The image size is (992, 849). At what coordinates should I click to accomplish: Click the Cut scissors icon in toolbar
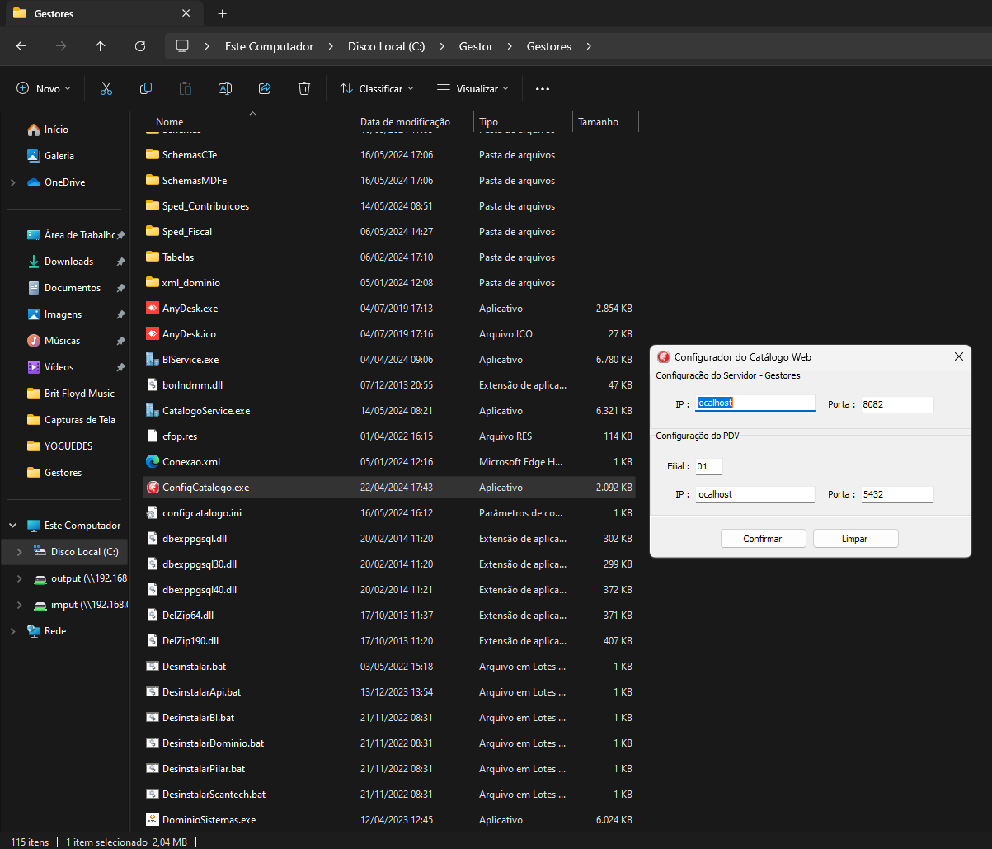(106, 88)
